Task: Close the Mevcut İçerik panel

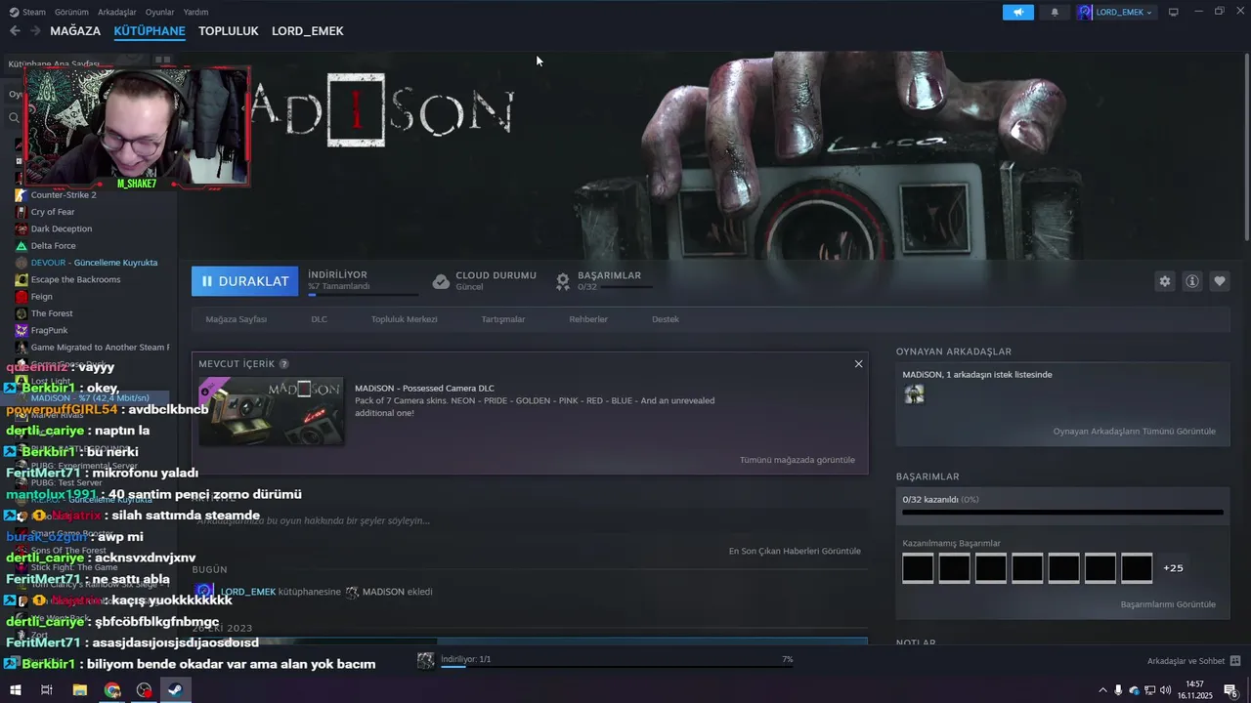Action: pyautogui.click(x=858, y=364)
